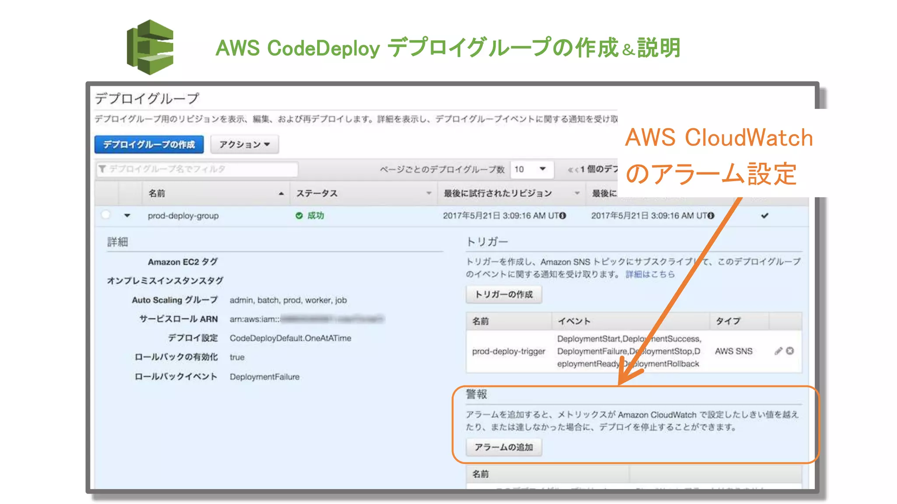Screen dimensions: 897x504
Task: Click the アラームの追加 button
Action: pos(504,447)
